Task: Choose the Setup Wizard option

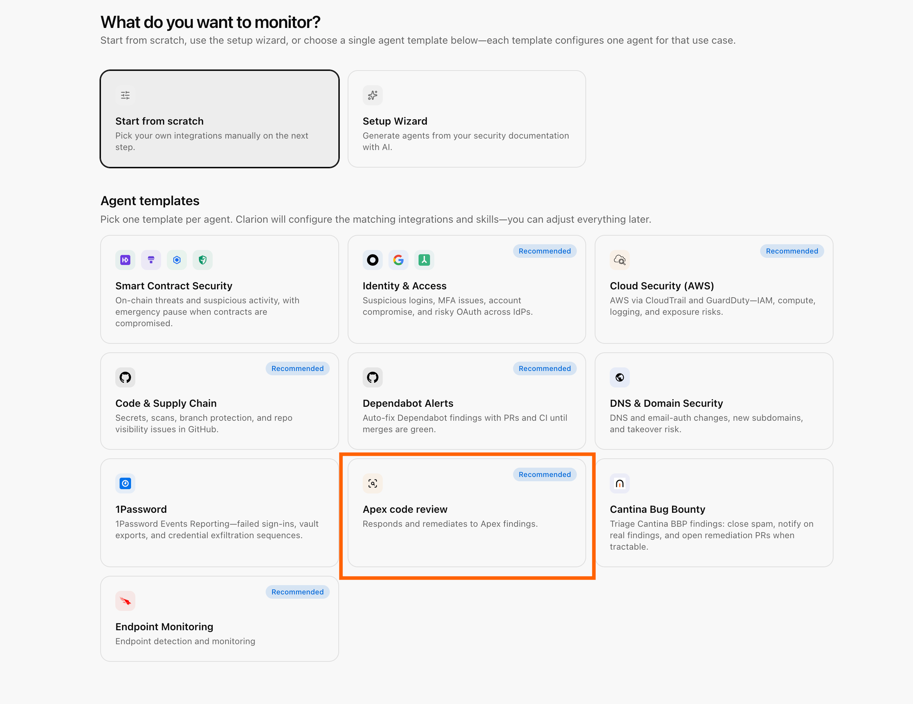Action: coord(467,119)
